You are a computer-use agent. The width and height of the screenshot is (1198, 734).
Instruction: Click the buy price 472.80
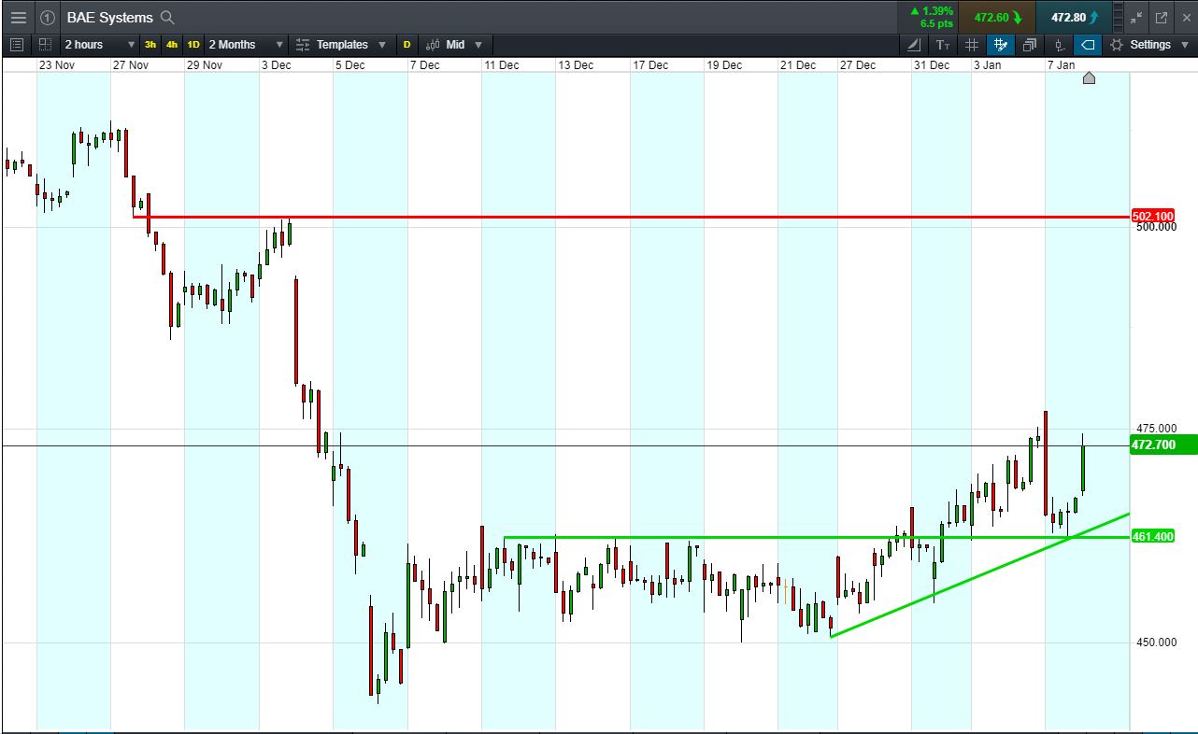(x=1075, y=18)
